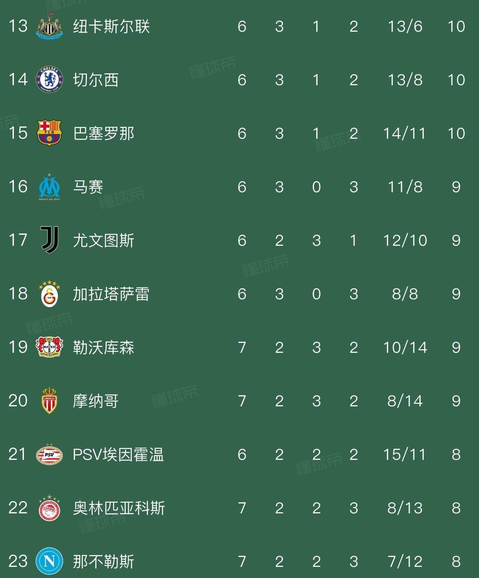Click rank number 16 for 马赛
This screenshot has width=479, height=578.
pos(18,187)
